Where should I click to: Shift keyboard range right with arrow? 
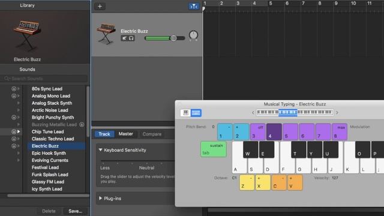337,113
